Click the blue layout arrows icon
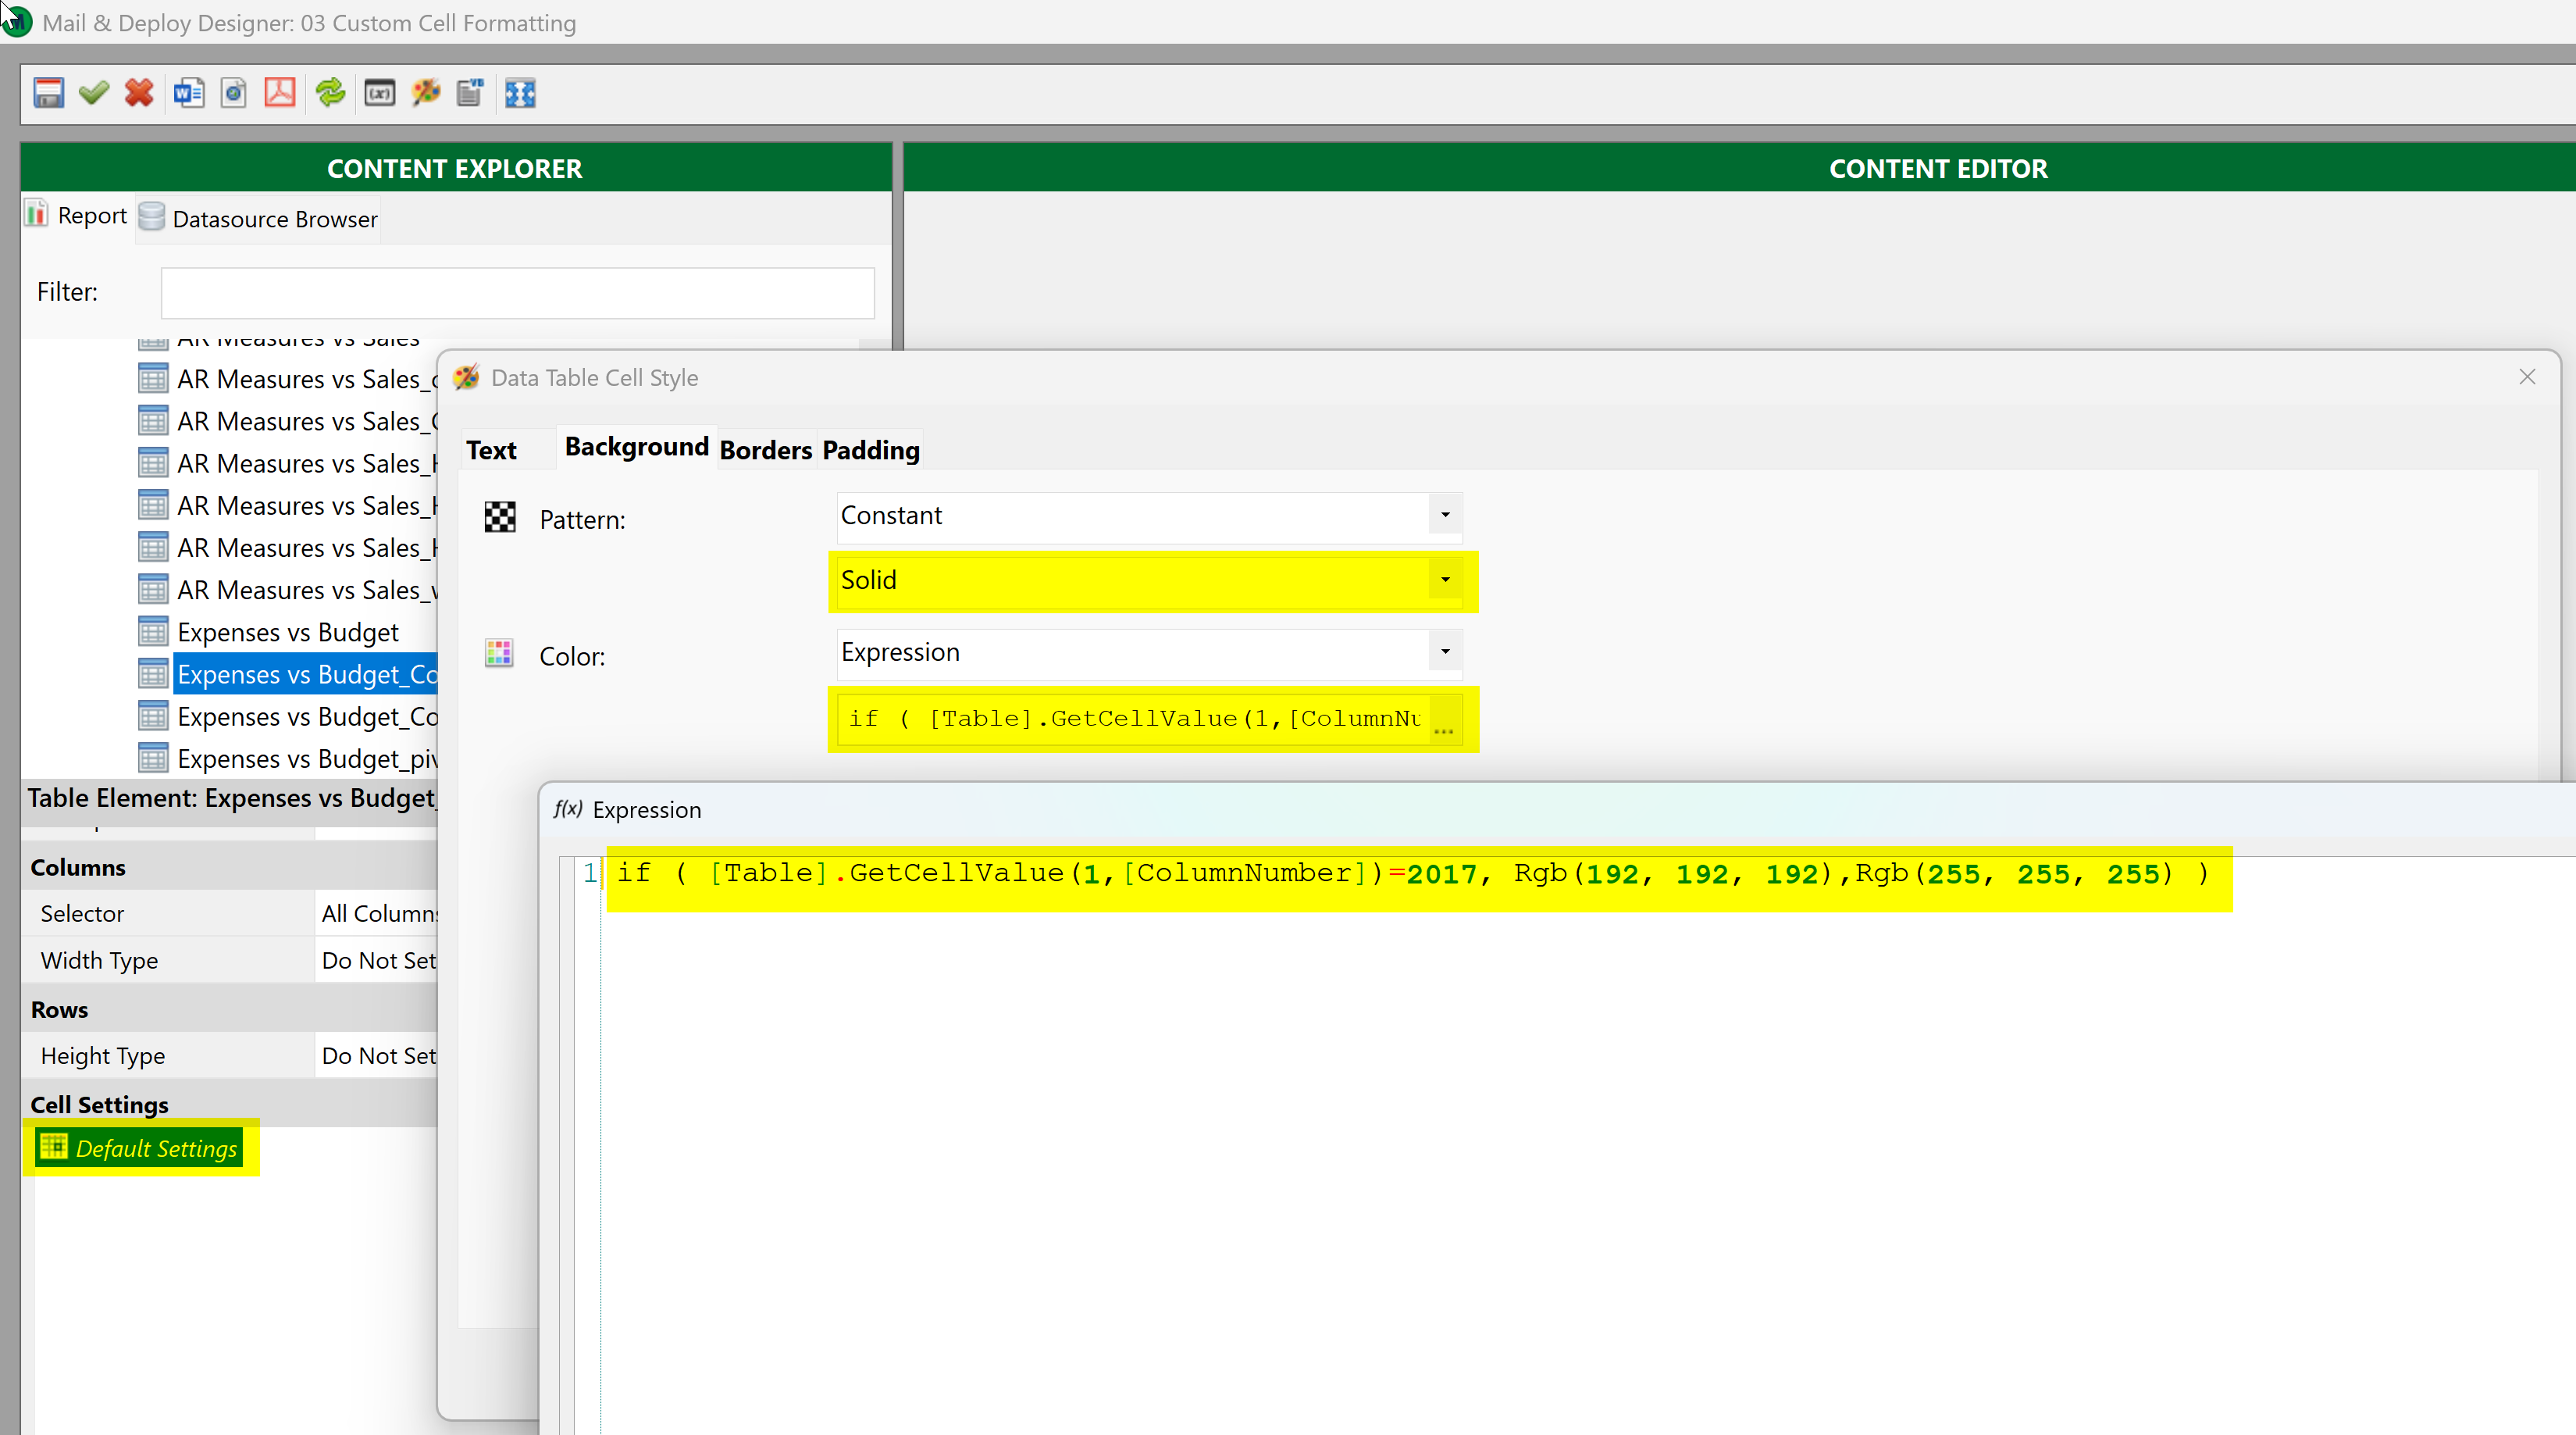This screenshot has height=1435, width=2576. pyautogui.click(x=520, y=93)
